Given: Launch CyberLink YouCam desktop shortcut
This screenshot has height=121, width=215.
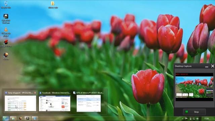Looking at the screenshot, I should [6, 19].
